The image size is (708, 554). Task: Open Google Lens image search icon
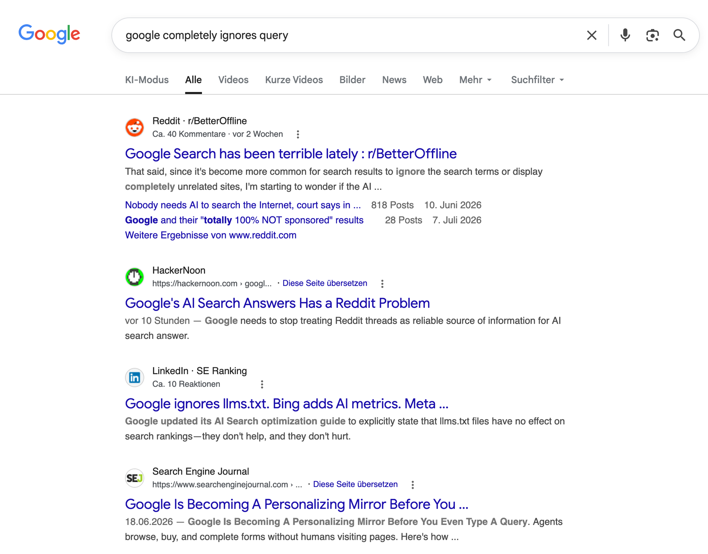point(652,35)
